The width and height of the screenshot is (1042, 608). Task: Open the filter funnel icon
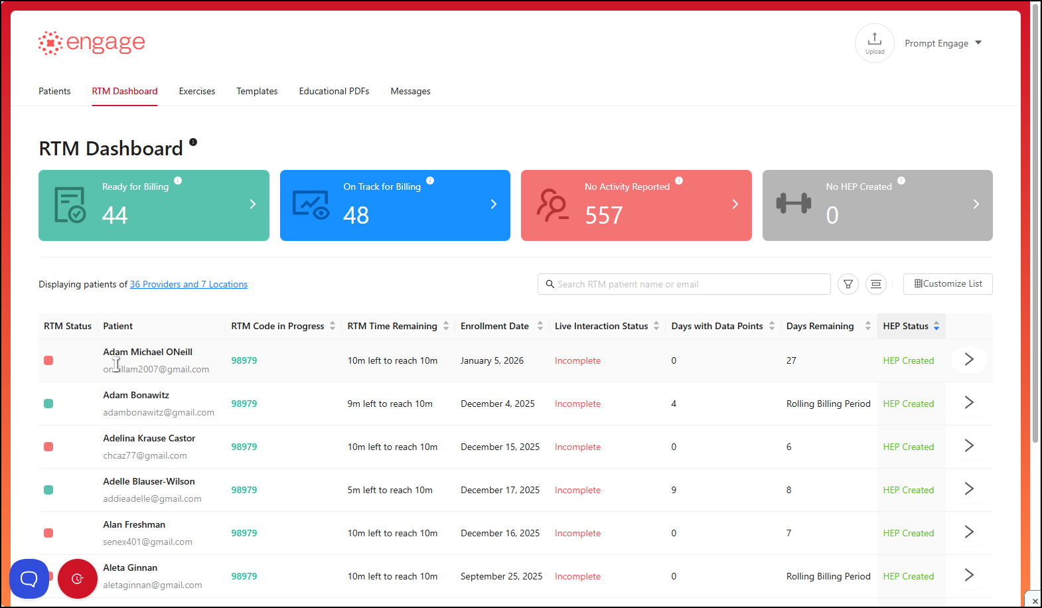848,284
